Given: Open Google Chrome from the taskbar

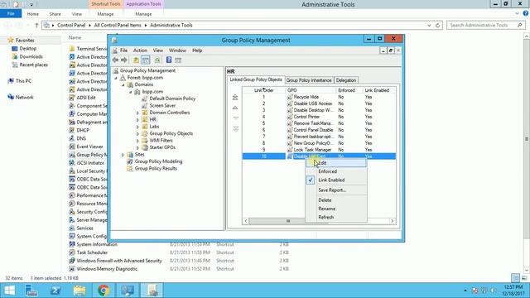Looking at the screenshot, I should coord(104,291).
